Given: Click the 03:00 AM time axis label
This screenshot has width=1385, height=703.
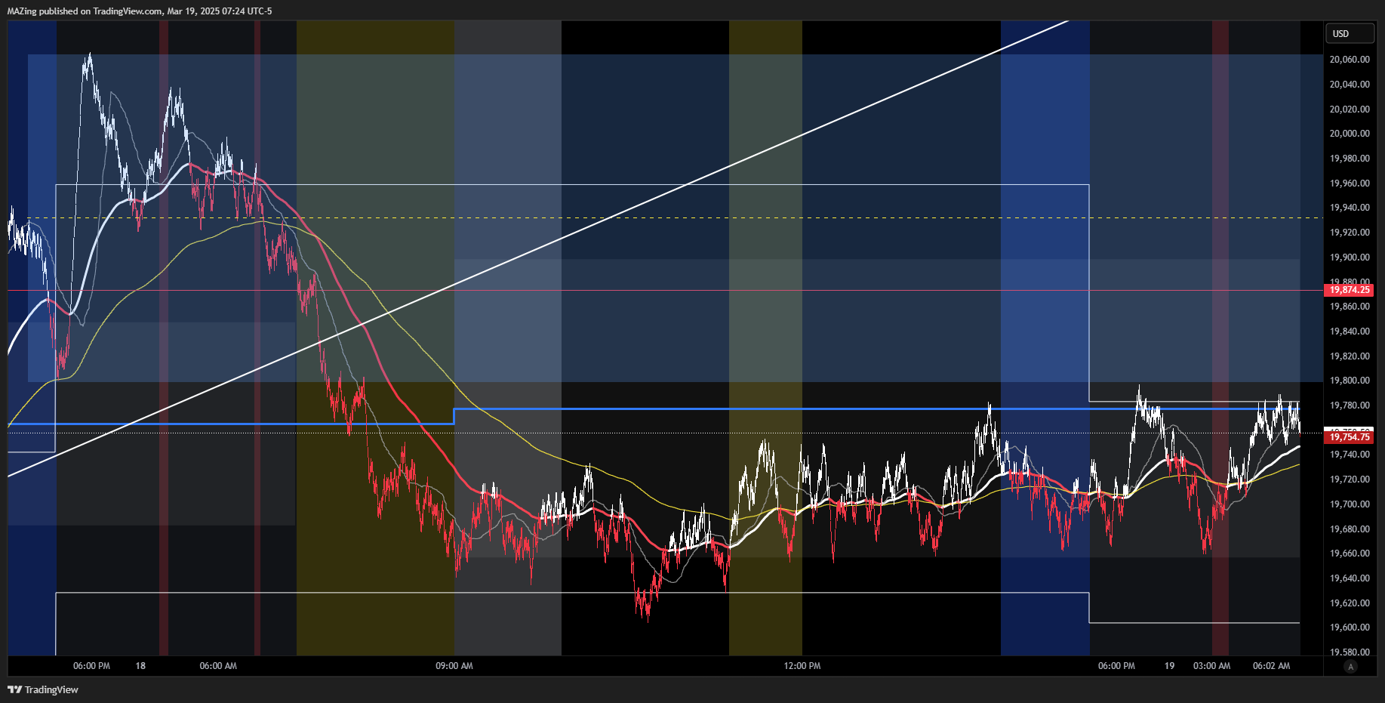Looking at the screenshot, I should [x=1212, y=666].
